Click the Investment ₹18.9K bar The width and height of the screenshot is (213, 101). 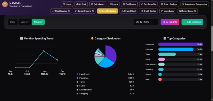click(x=181, y=44)
